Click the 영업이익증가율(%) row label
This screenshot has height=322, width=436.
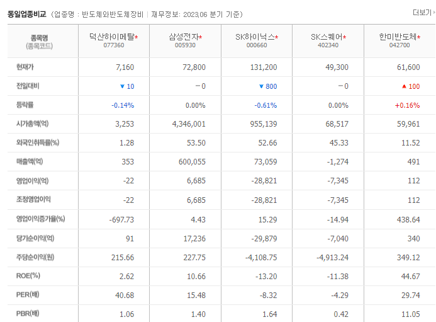41,219
